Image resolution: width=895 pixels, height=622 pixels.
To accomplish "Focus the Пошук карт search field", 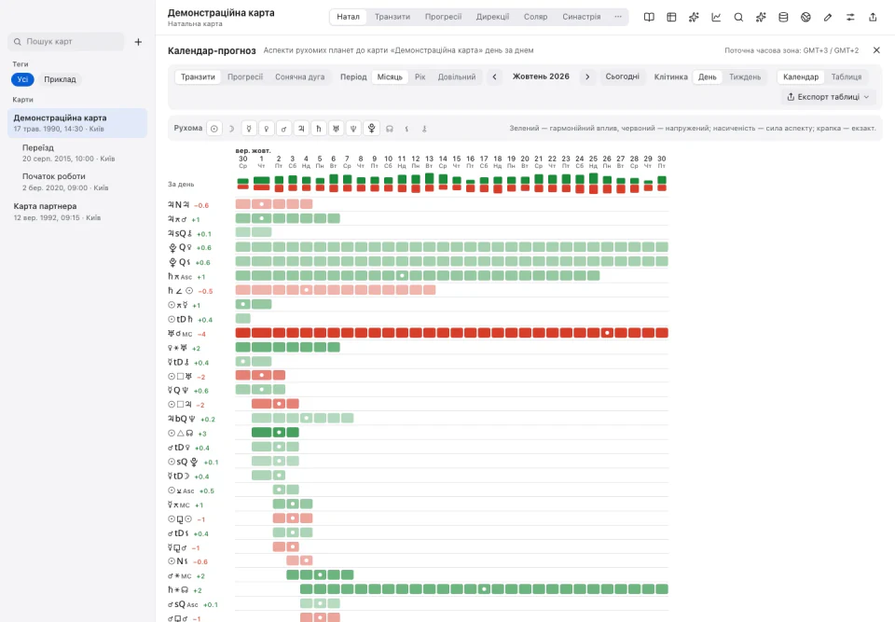I will (66, 42).
